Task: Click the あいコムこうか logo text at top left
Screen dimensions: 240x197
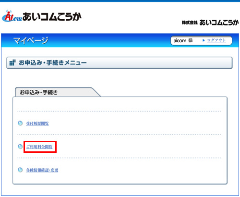Action: 52,17
